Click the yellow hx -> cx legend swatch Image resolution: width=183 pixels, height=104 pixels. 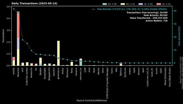(123, 4)
